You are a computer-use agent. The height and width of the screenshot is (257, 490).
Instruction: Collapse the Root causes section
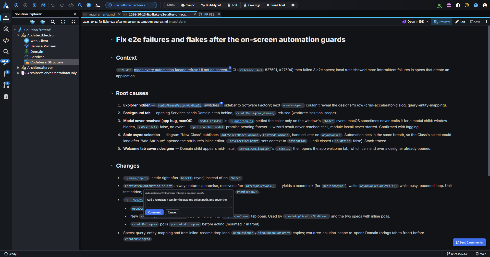pos(112,93)
